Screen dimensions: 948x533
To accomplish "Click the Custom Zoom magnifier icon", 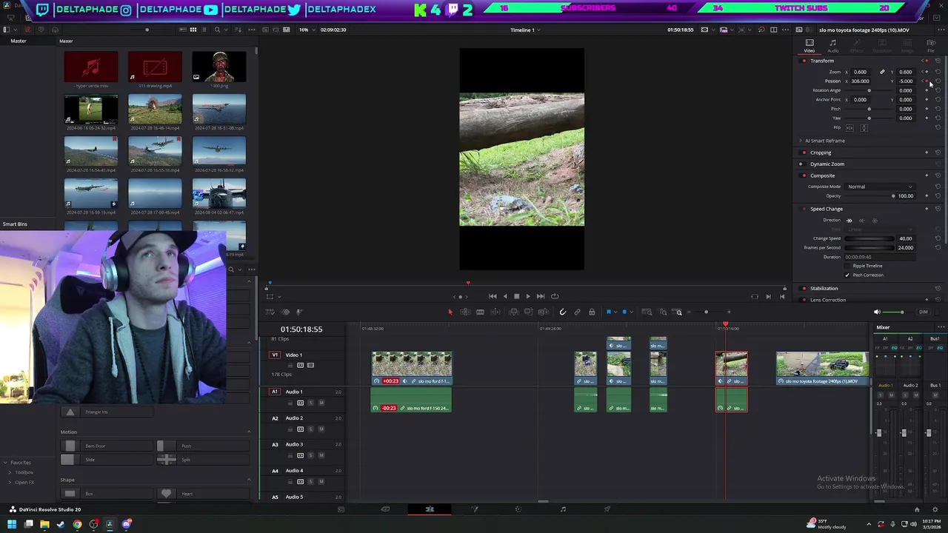I will point(677,312).
